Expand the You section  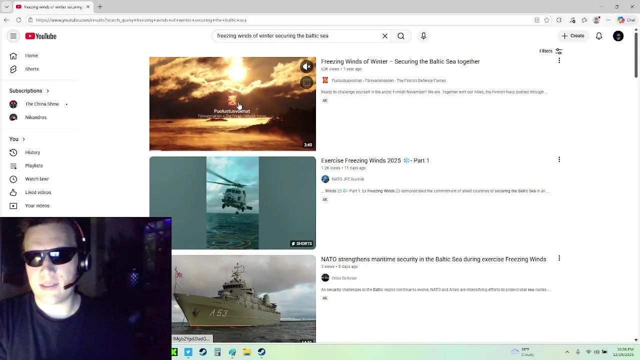tap(17, 139)
